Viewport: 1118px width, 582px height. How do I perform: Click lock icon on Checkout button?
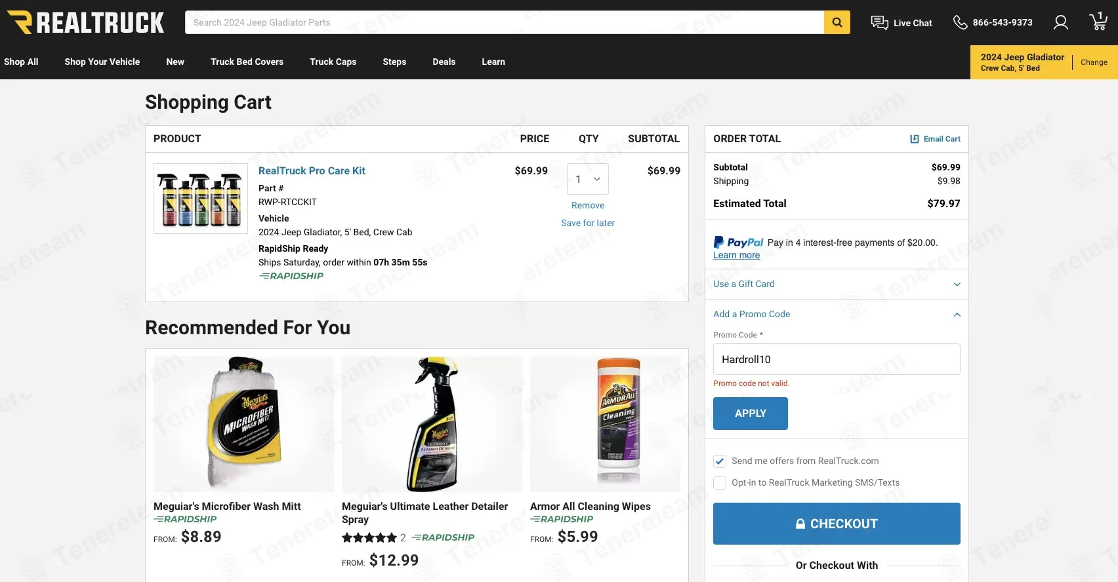[800, 524]
